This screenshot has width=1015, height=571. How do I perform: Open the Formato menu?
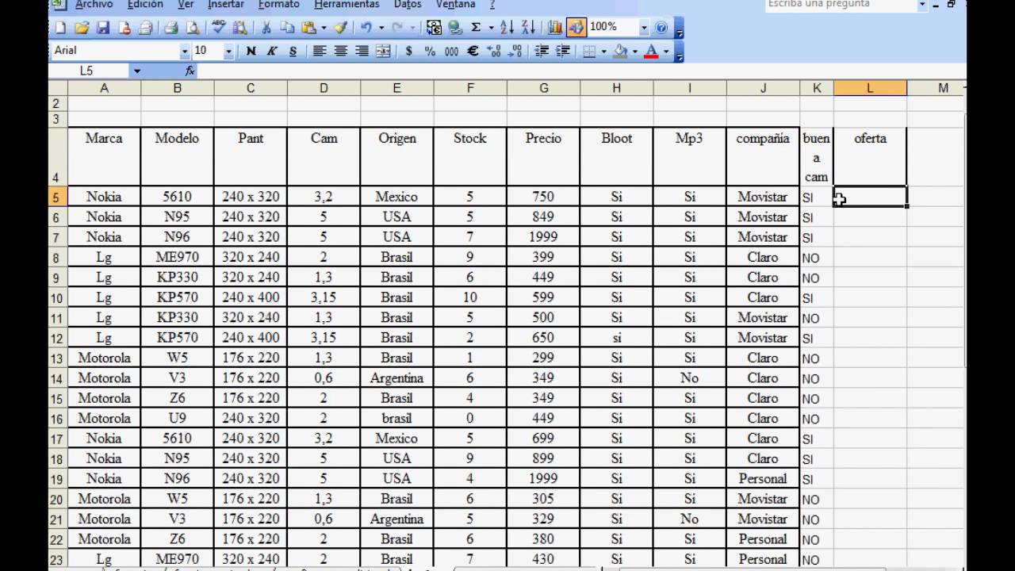[279, 4]
